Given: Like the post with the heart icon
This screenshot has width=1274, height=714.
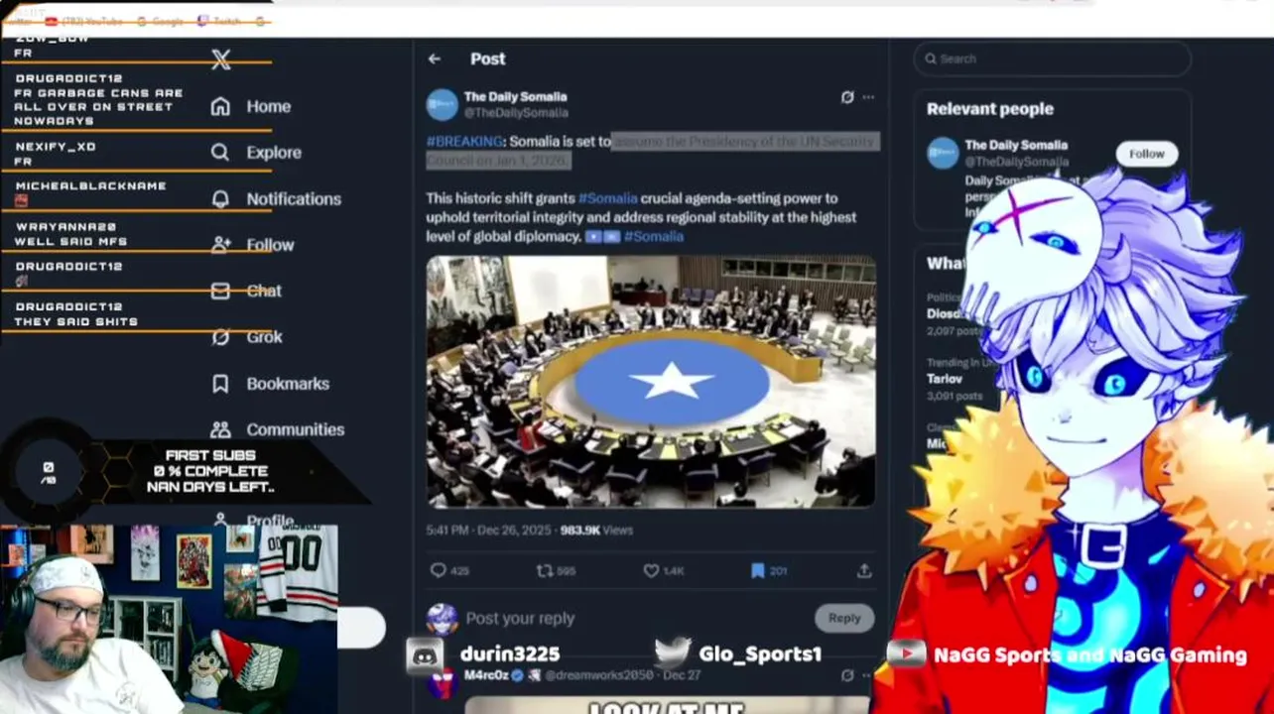Looking at the screenshot, I should (651, 570).
